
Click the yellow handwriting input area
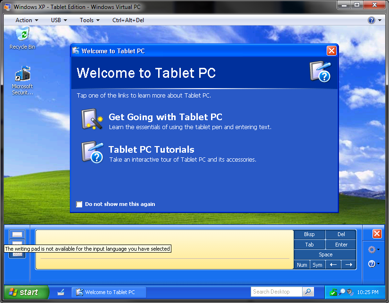(x=165, y=250)
